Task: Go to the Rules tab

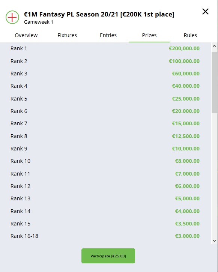Action: pyautogui.click(x=190, y=35)
